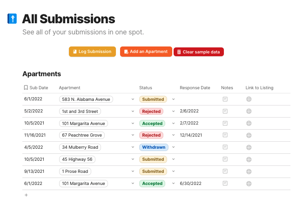Open notes icon for 583 N. Alabama Avenue
The height and width of the screenshot is (224, 303).
[225, 99]
